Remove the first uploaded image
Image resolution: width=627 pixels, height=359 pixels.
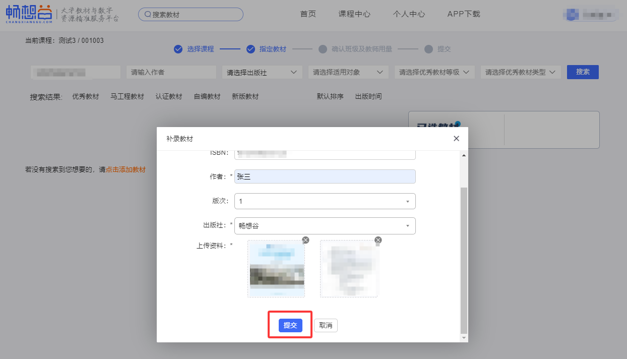305,240
